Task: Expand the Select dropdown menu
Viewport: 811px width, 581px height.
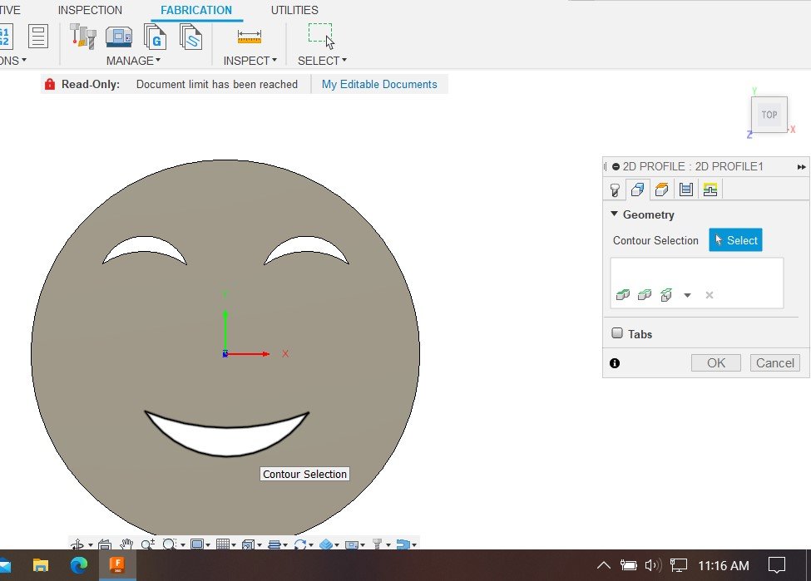Action: click(x=322, y=61)
